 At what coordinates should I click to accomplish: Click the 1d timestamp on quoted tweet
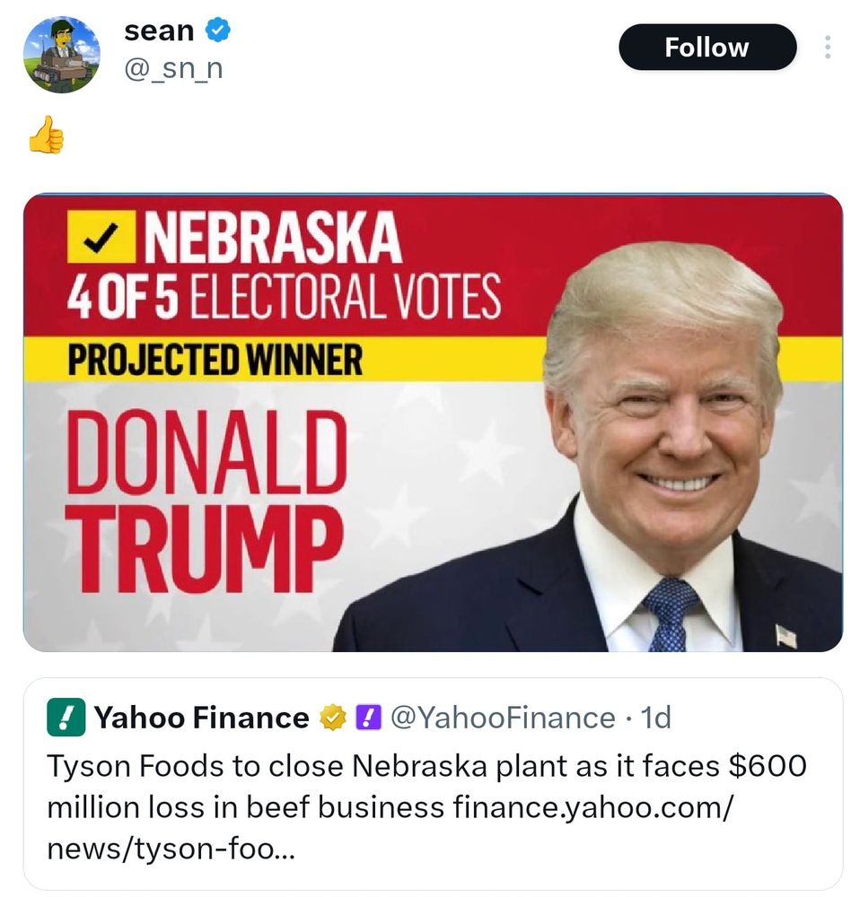point(655,718)
